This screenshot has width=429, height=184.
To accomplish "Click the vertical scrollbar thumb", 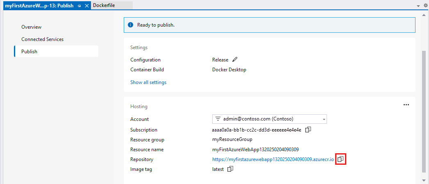I will coord(425,111).
